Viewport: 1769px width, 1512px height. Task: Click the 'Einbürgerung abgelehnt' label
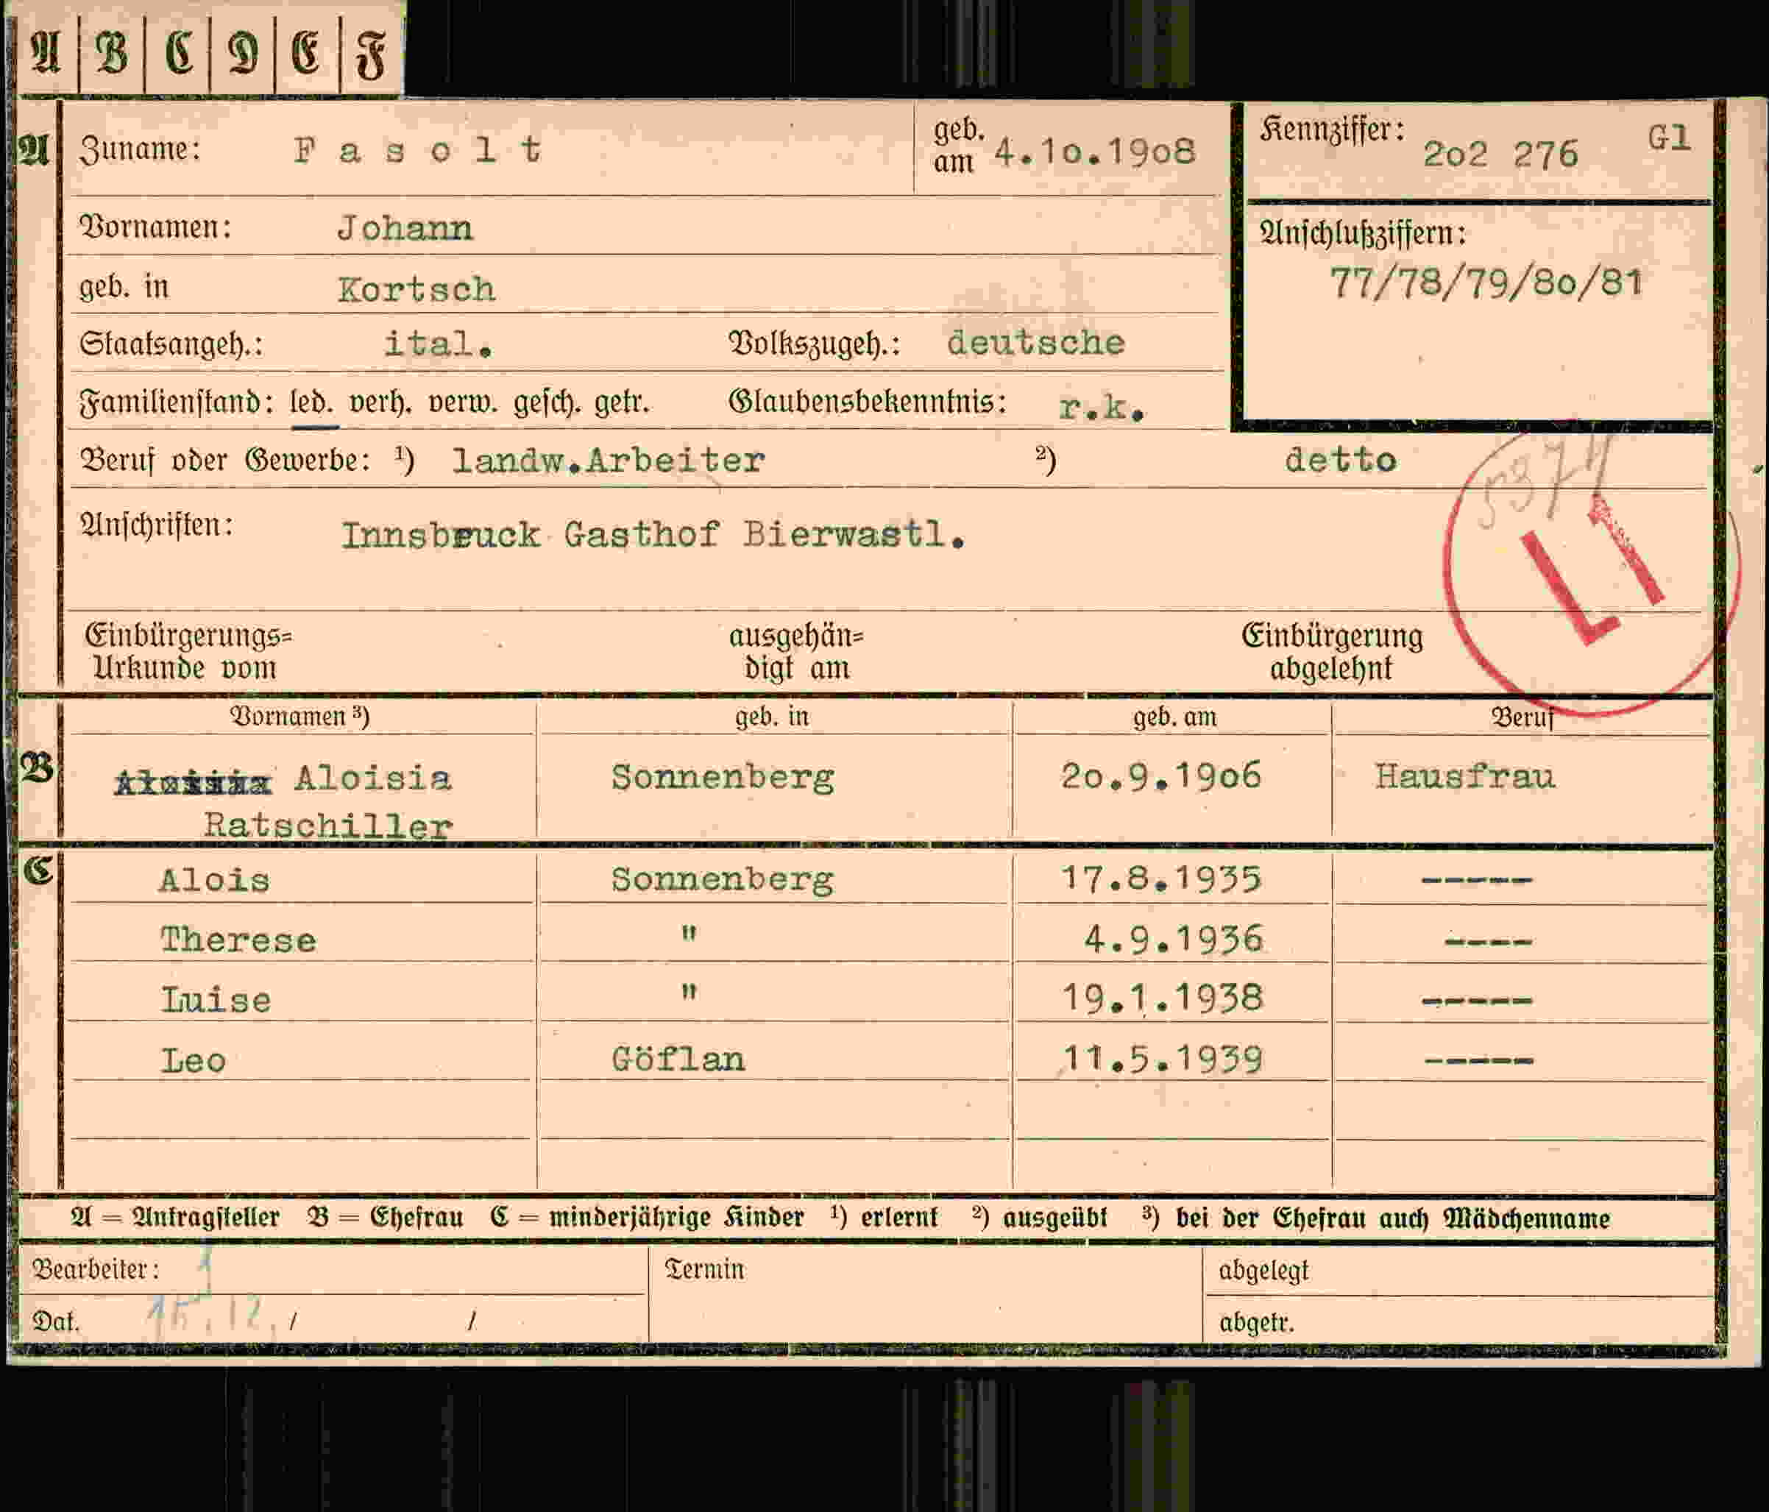coord(1332,653)
